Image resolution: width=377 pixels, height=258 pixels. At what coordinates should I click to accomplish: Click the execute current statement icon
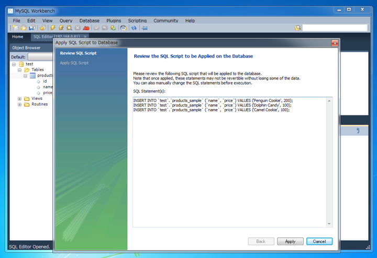(x=61, y=28)
